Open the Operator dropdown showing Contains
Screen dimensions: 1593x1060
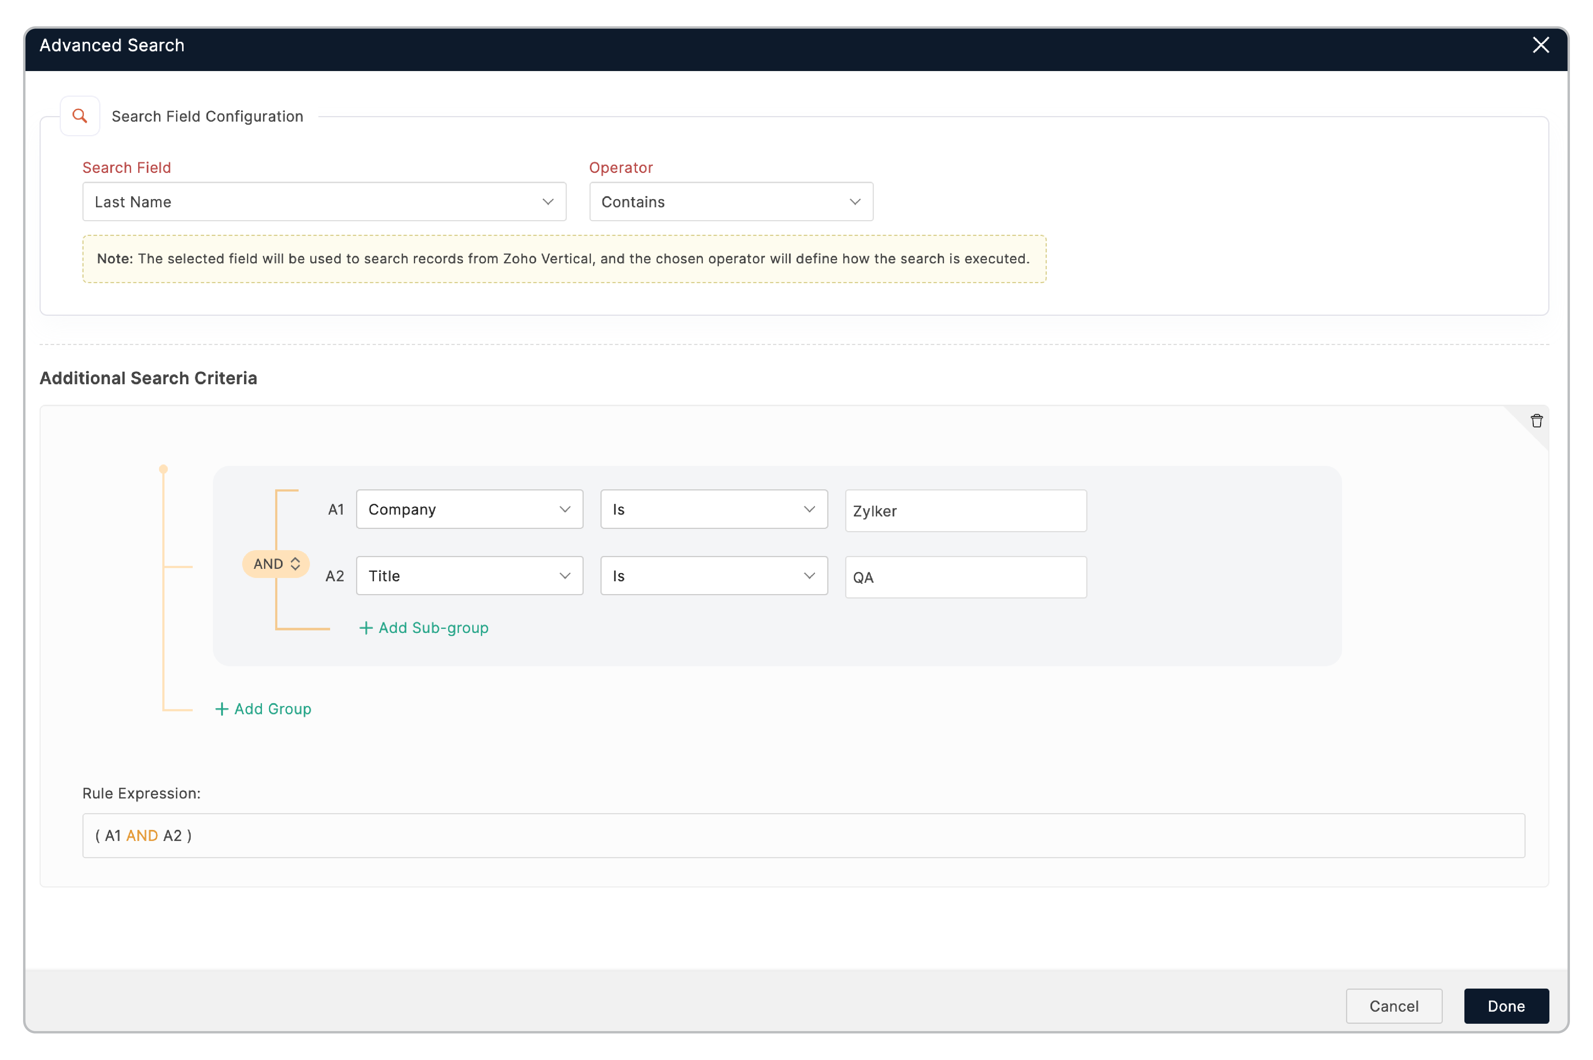730,201
